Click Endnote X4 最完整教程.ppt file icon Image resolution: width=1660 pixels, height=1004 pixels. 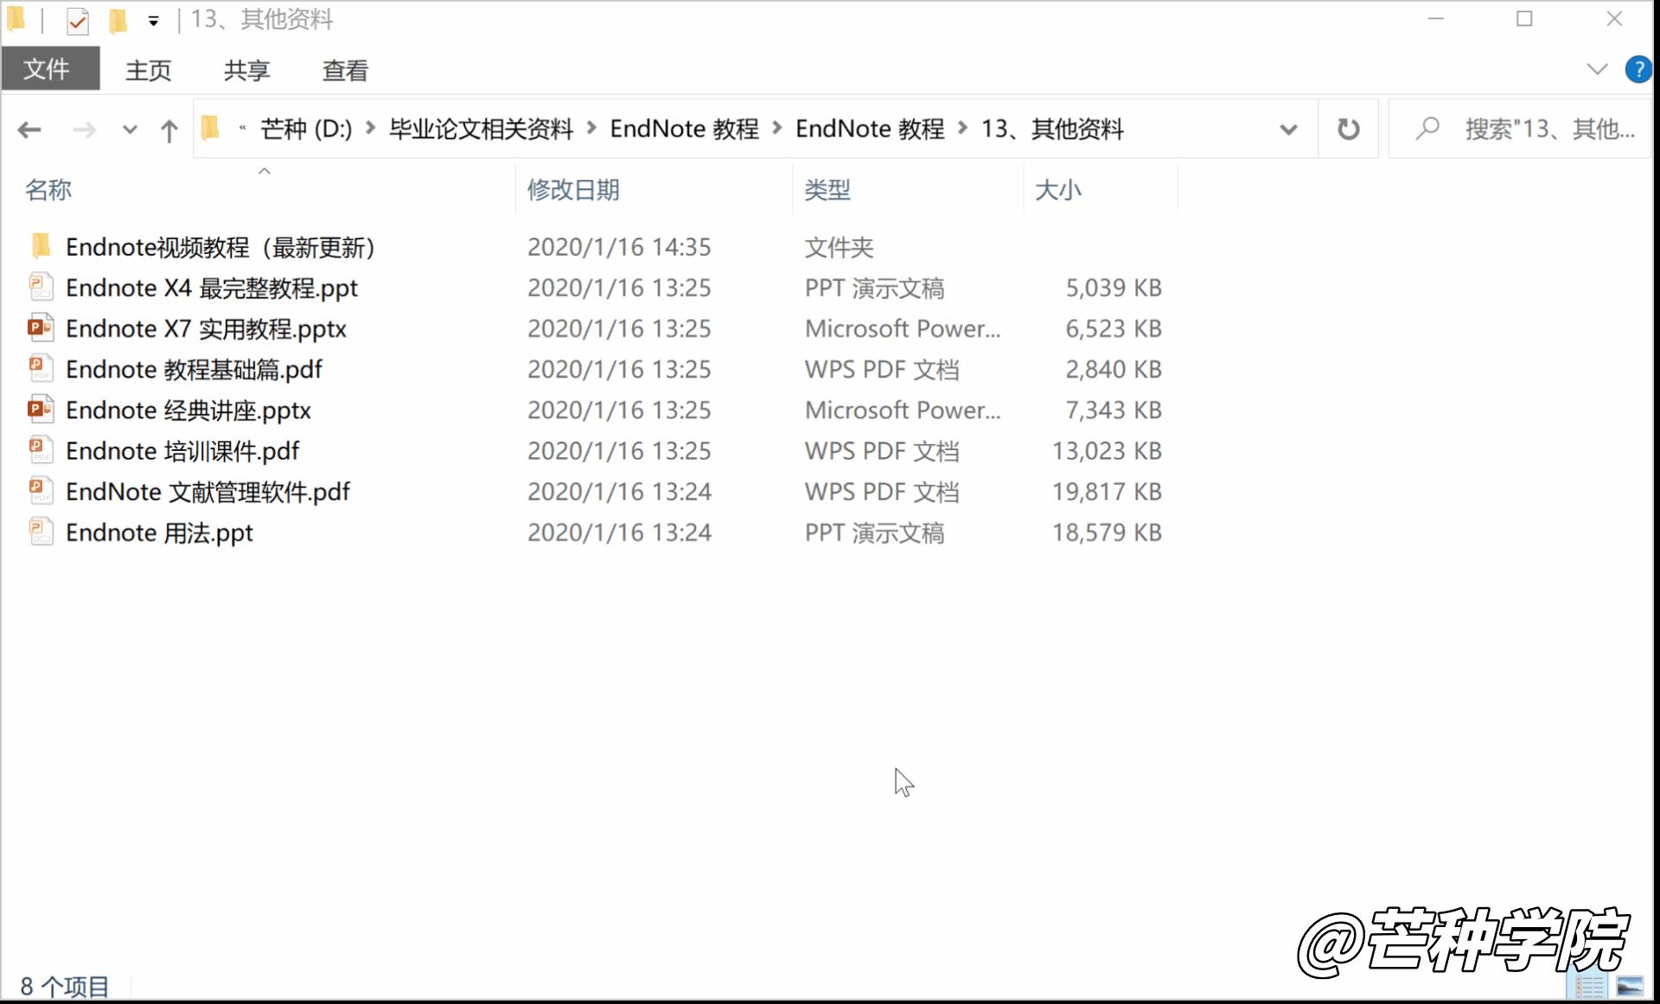pos(41,287)
